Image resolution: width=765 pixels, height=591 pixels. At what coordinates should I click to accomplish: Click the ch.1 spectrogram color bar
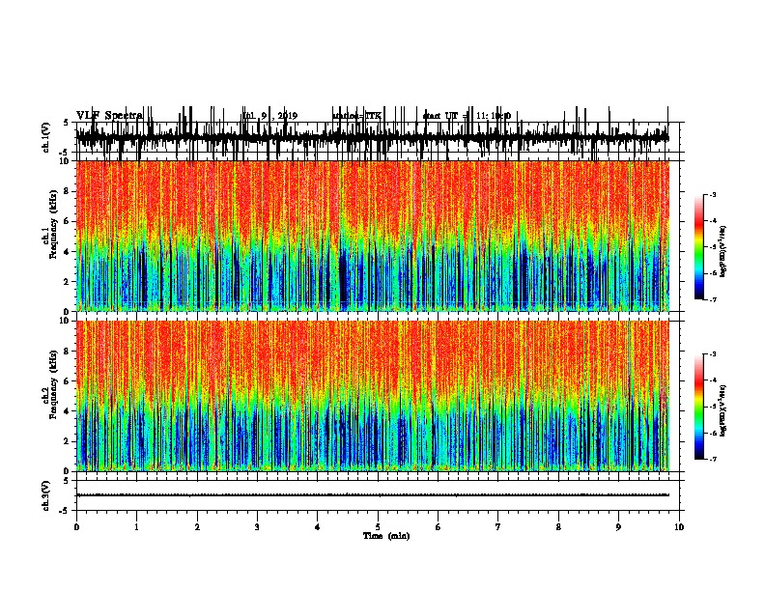699,247
